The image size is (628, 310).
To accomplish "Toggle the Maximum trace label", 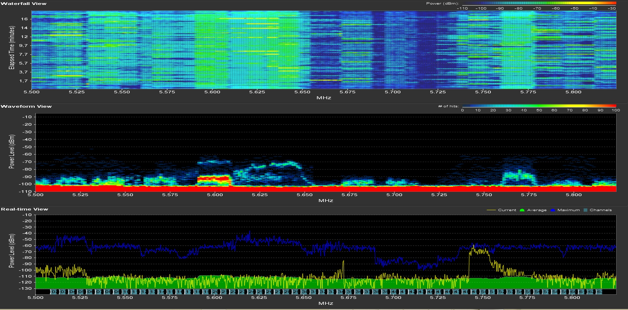I will pyautogui.click(x=568, y=210).
